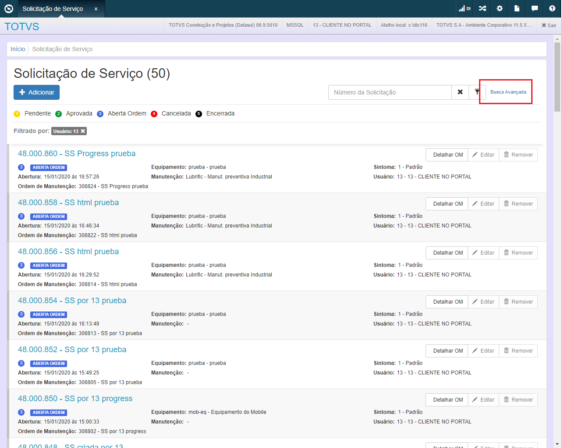Click scrollbar up arrow
The height and width of the screenshot is (448, 561).
click(x=557, y=38)
